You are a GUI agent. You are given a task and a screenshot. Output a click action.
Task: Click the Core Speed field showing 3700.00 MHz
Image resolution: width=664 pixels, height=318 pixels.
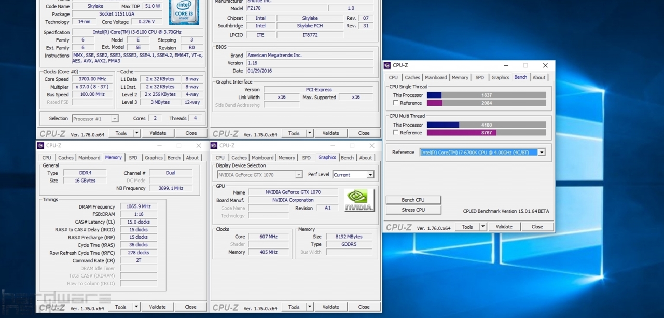click(x=93, y=79)
